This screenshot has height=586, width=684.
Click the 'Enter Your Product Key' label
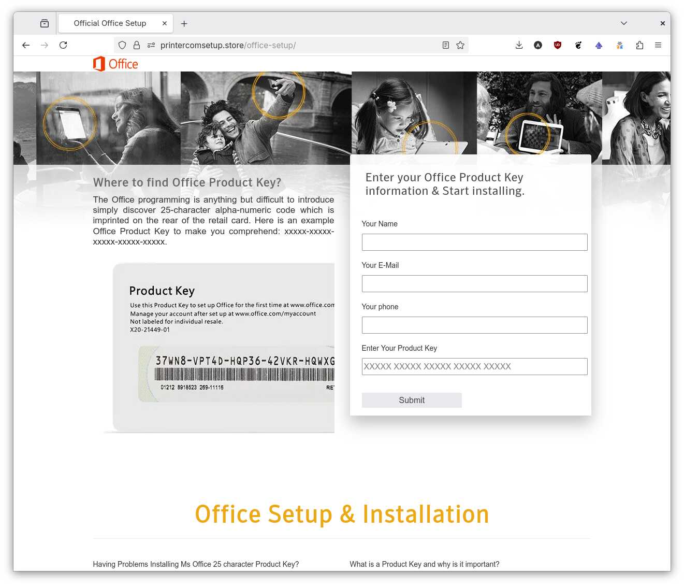(399, 348)
